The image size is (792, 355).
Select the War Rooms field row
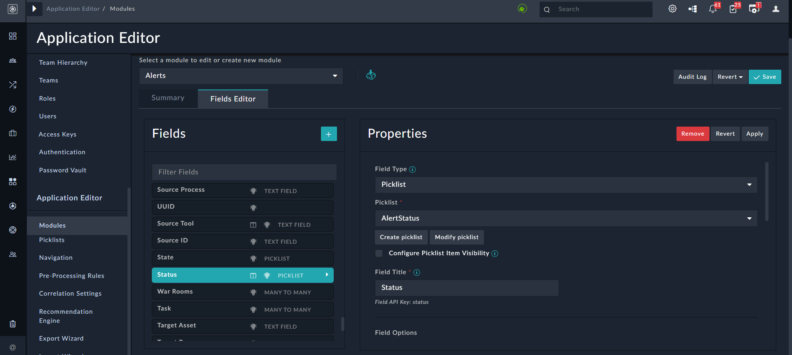coord(243,292)
